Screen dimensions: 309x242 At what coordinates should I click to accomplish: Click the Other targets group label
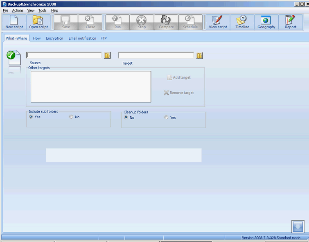pos(39,68)
